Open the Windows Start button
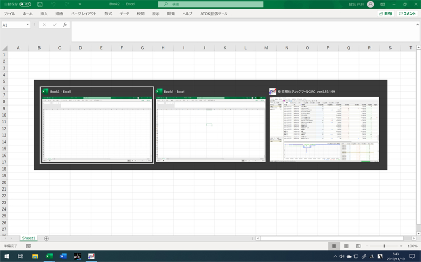 click(7, 256)
